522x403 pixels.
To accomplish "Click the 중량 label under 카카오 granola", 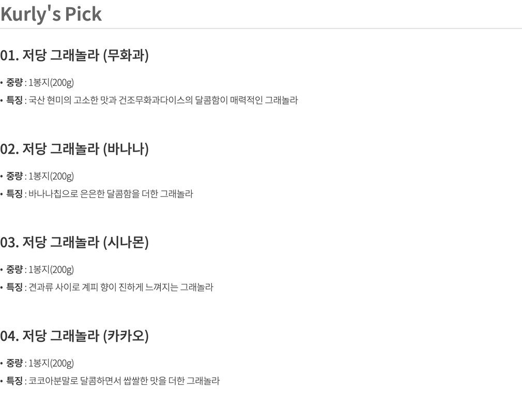I will coord(14,363).
